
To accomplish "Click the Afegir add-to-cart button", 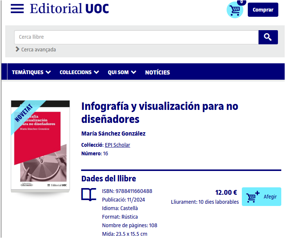I will 261,197.
